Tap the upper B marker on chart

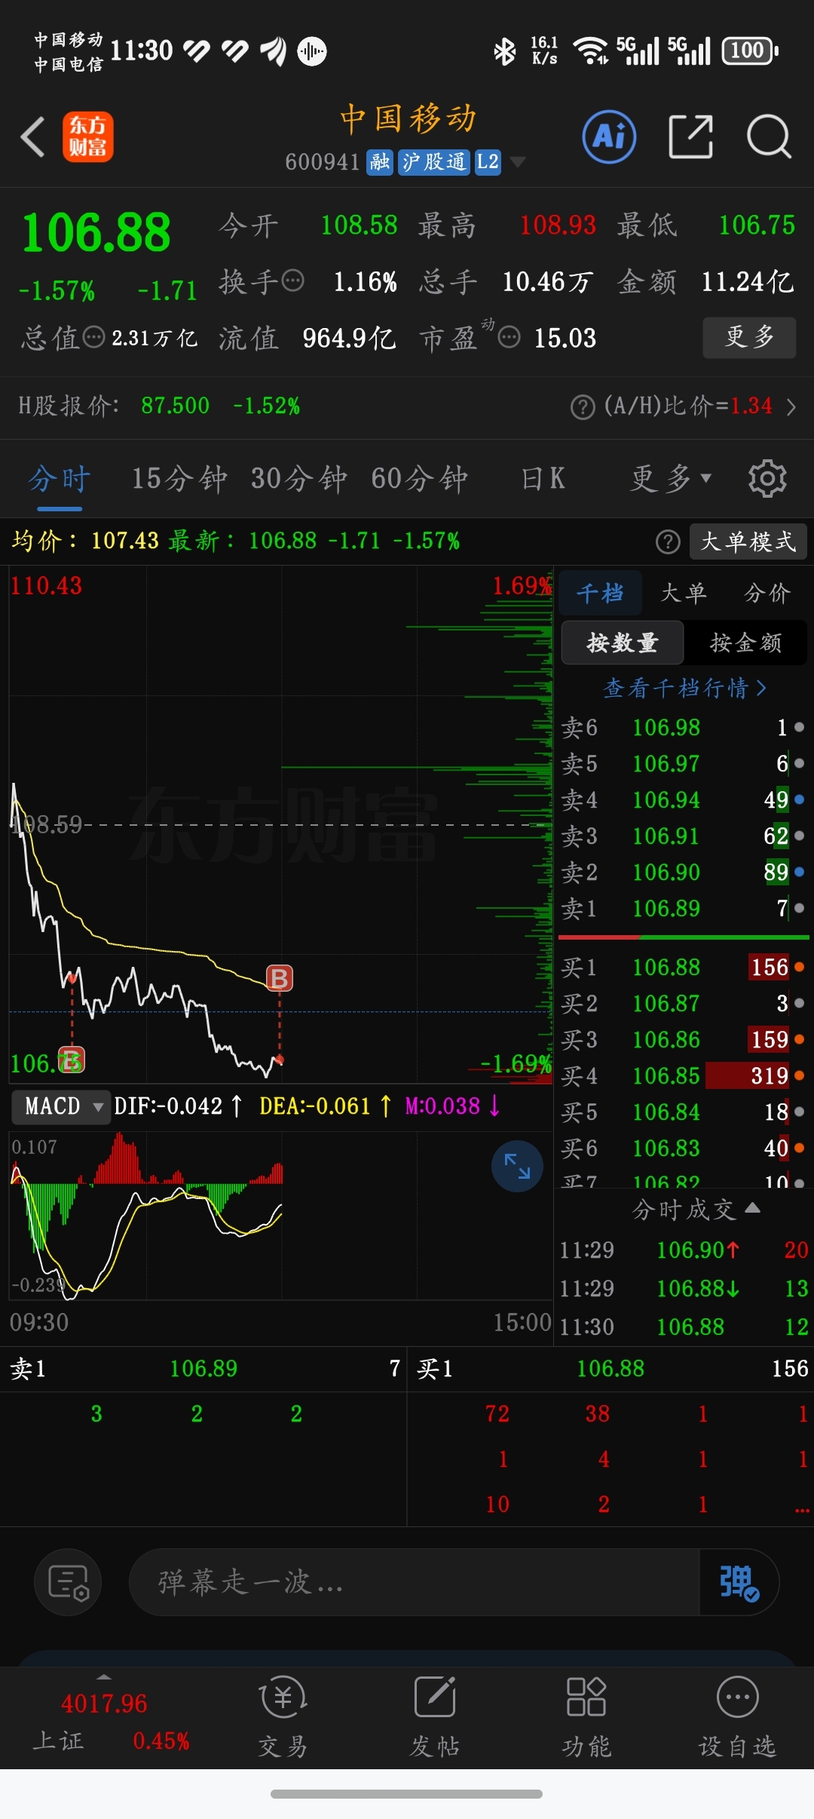[x=280, y=978]
